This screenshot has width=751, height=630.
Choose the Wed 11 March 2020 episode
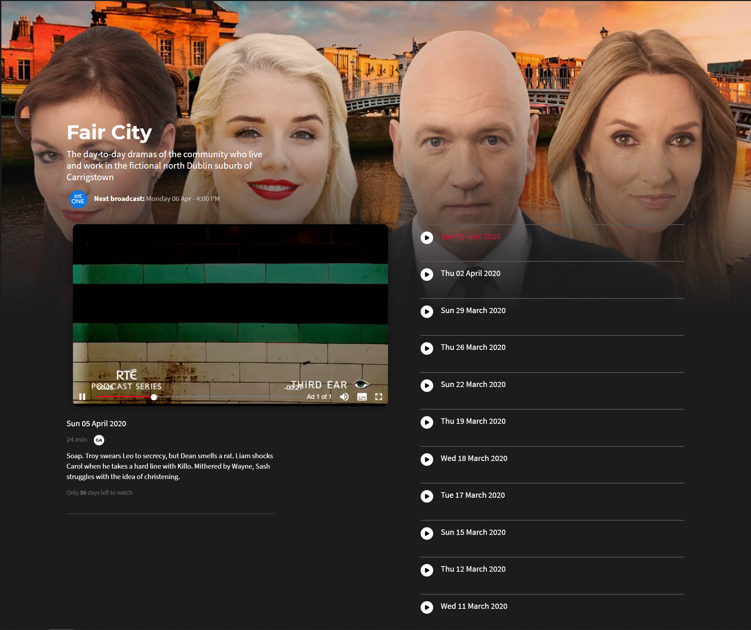474,606
